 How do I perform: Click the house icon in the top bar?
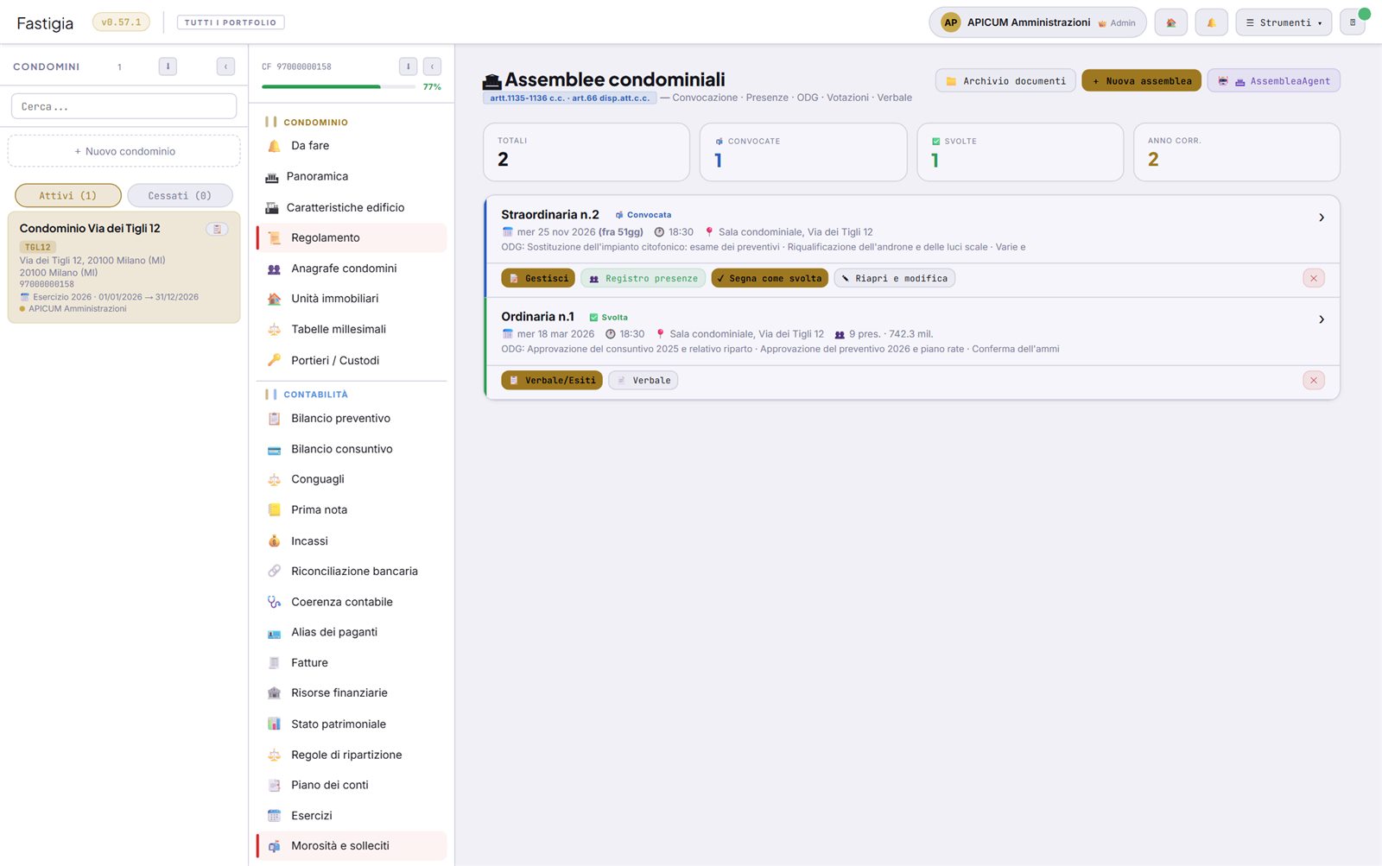(1170, 22)
